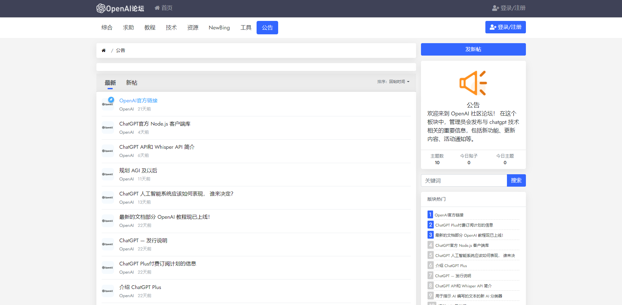622x305 pixels.
Task: Click the 搜索 button
Action: (x=516, y=180)
